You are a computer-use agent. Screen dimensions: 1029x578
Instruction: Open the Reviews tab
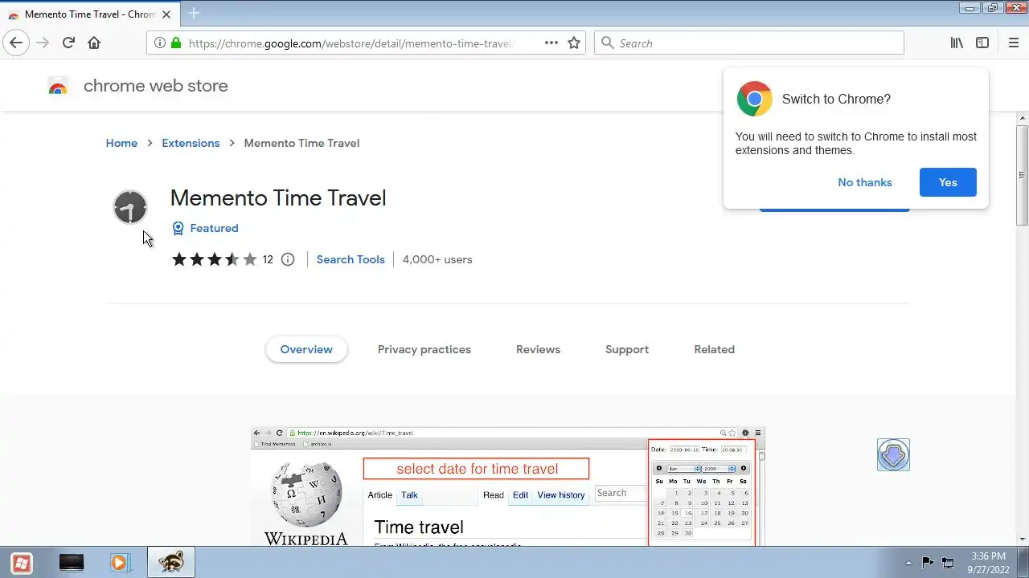(538, 349)
